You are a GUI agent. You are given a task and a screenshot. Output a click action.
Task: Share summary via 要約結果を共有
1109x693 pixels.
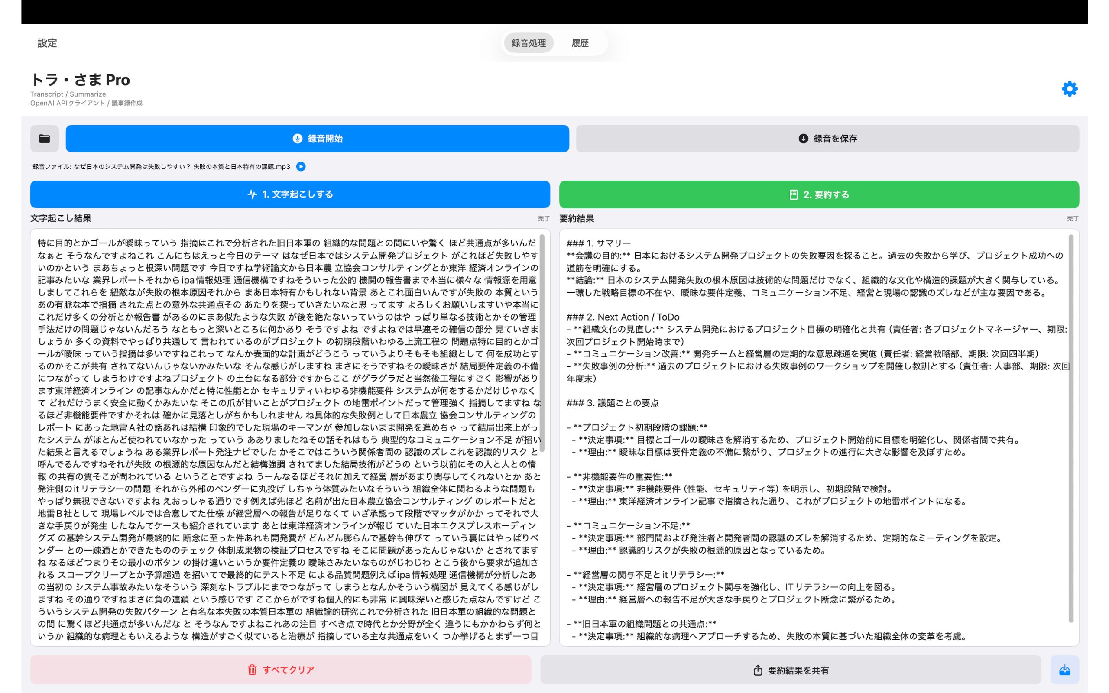click(790, 670)
